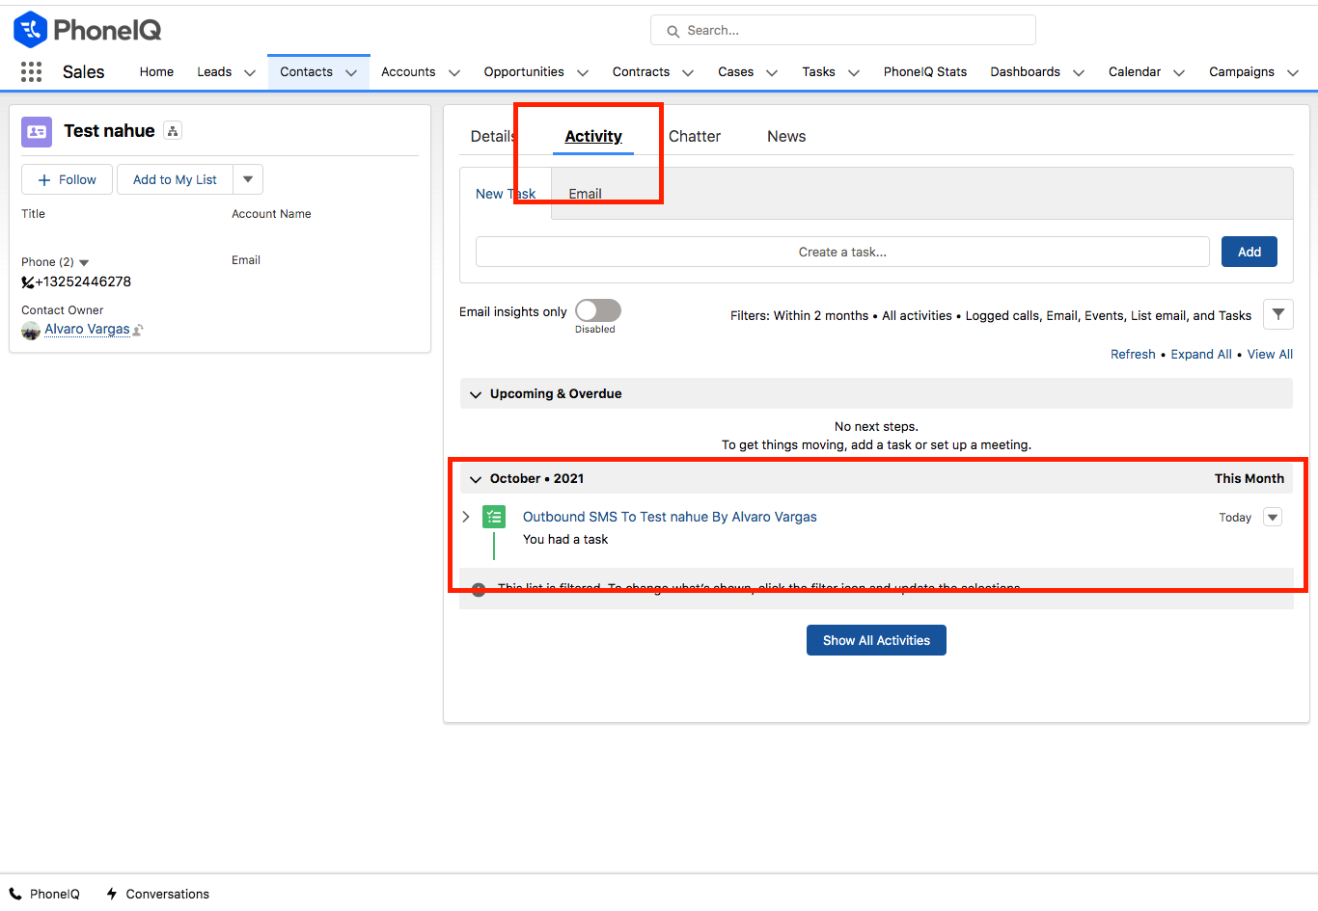Click the phone number +13252446278
The image size is (1318, 911).
[83, 281]
